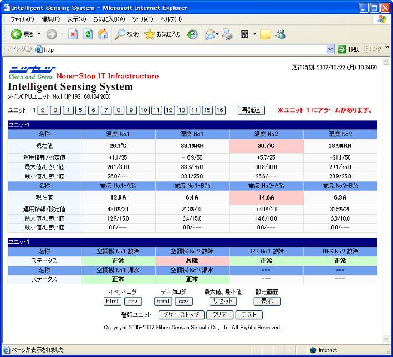Open data log html button
The image size is (393, 357).
tap(163, 302)
